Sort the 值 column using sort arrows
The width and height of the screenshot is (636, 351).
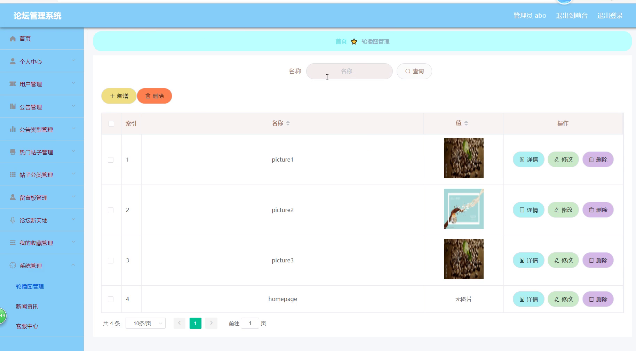[466, 123]
